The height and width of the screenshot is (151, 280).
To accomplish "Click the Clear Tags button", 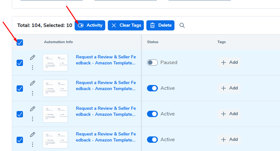I will (126, 25).
